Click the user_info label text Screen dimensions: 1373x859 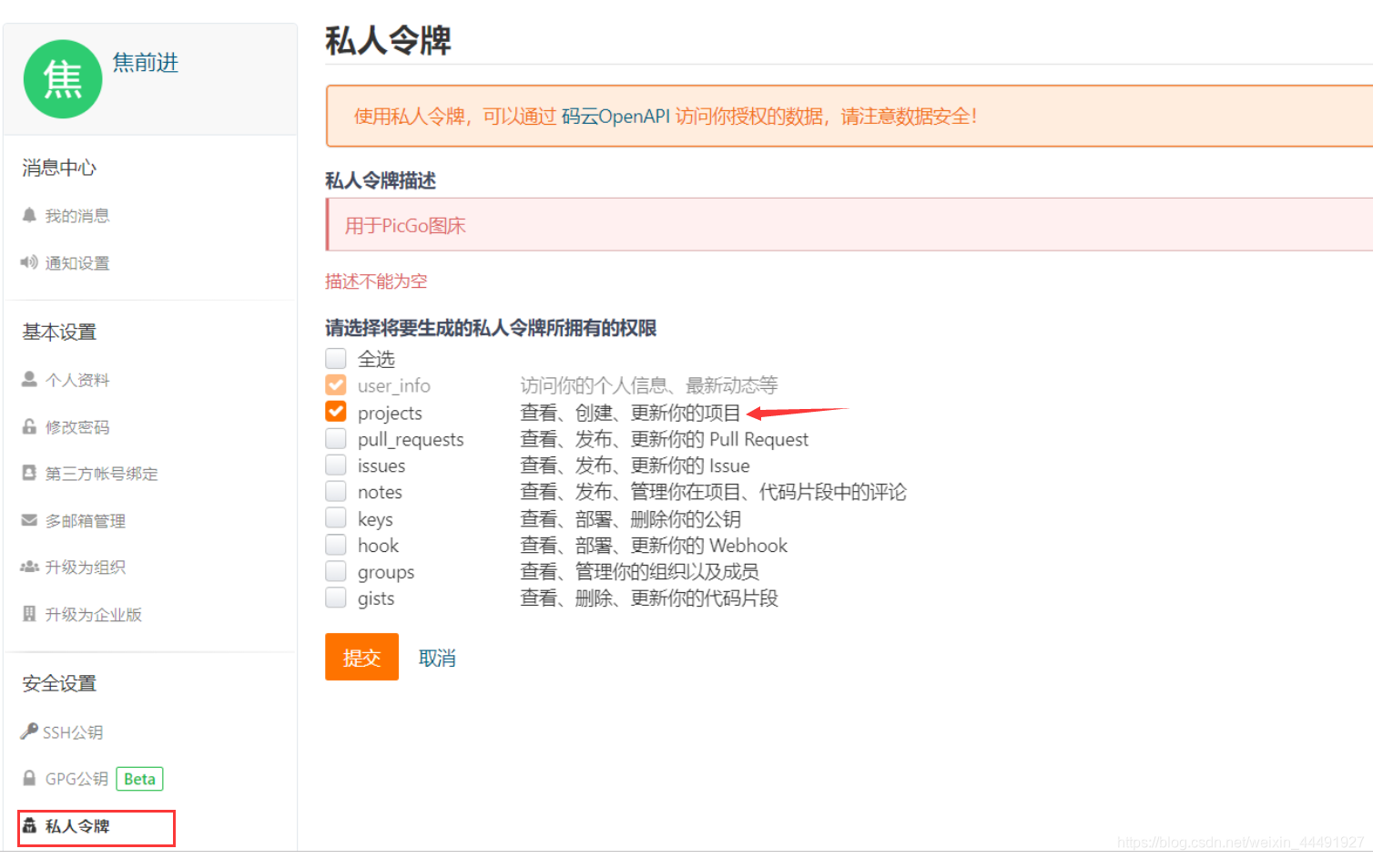click(x=394, y=386)
